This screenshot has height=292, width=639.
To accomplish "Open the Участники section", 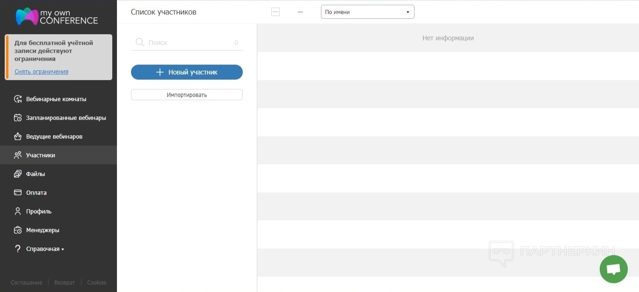I will pos(41,155).
